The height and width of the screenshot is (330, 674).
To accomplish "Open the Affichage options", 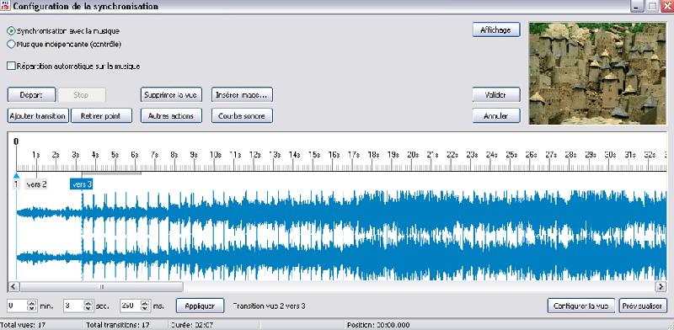I will pyautogui.click(x=496, y=30).
